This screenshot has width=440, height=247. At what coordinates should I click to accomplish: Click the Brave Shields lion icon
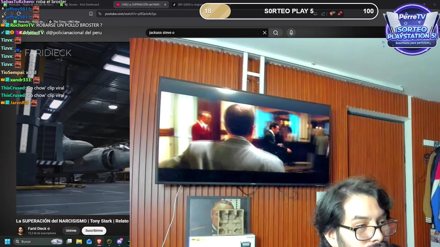pos(331,14)
